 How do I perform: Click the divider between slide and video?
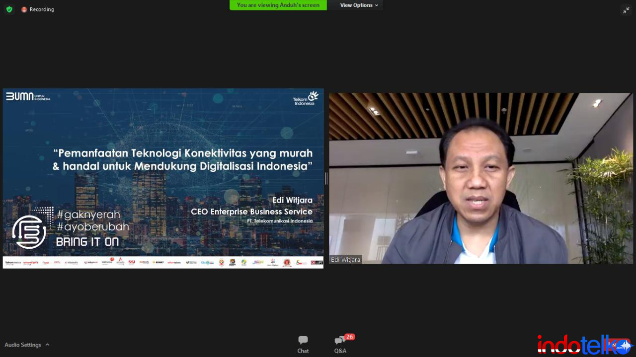(x=326, y=178)
